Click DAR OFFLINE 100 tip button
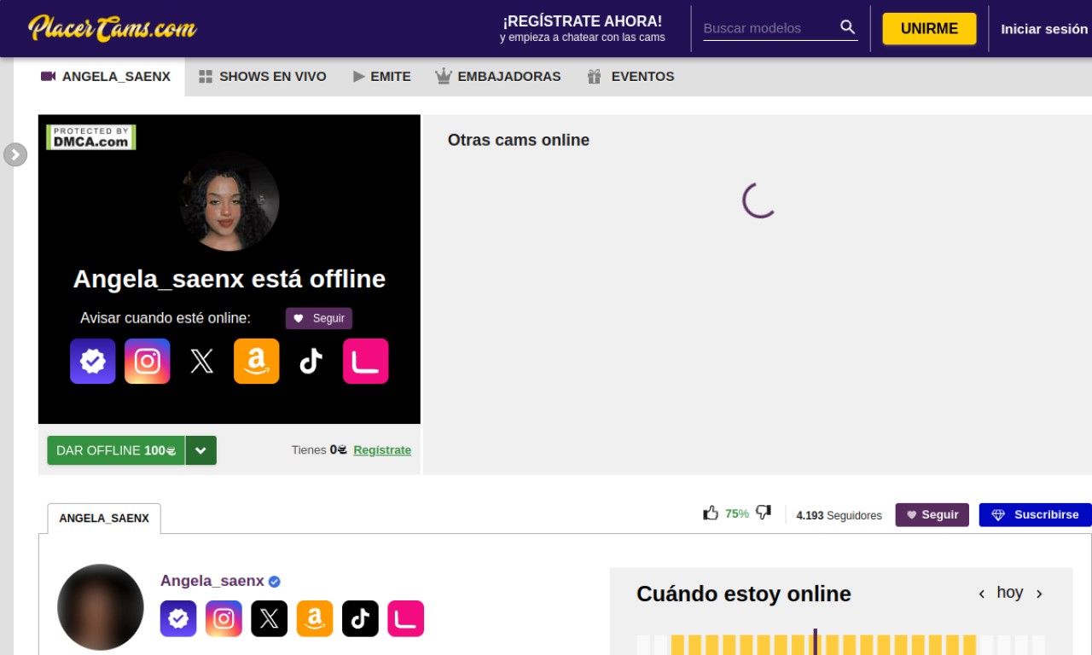The image size is (1092, 655). point(116,450)
